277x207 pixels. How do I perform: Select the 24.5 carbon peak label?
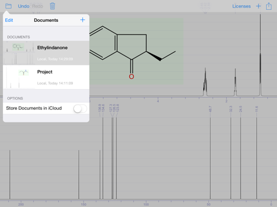[x=241, y=109]
